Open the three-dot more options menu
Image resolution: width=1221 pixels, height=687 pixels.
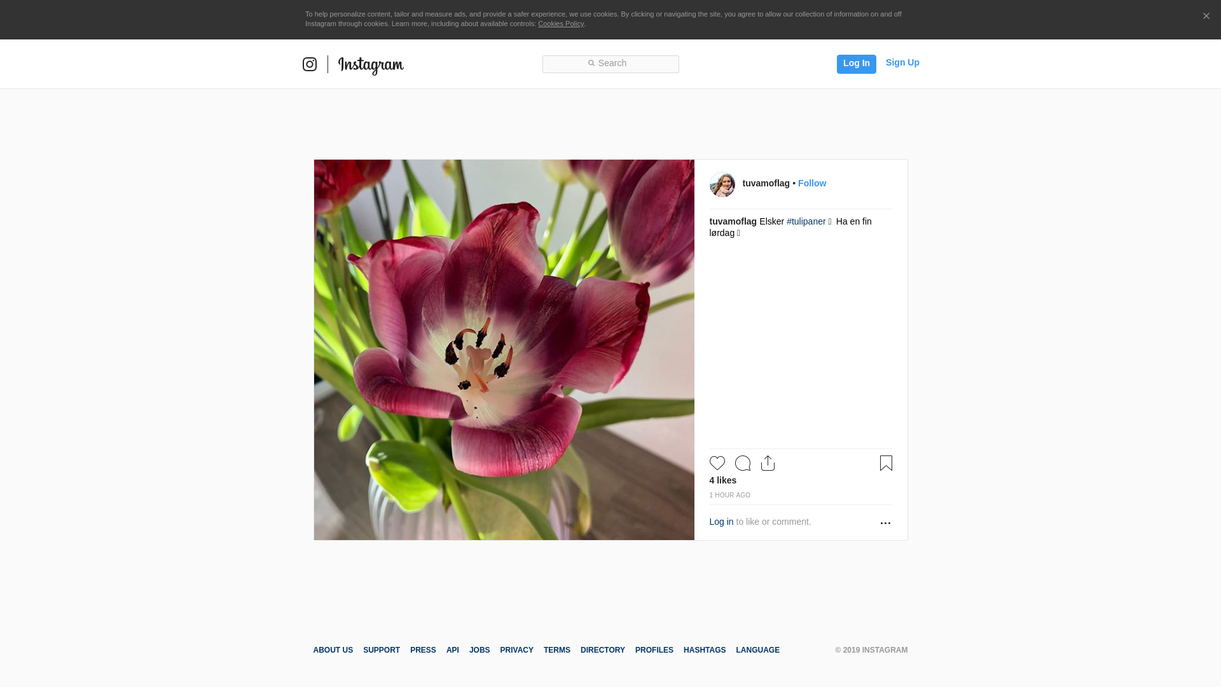point(885,523)
